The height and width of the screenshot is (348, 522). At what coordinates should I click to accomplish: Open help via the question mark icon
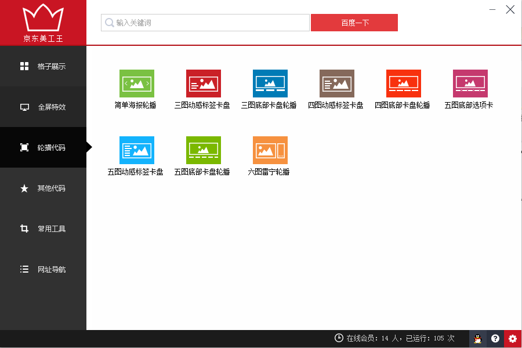click(x=495, y=339)
